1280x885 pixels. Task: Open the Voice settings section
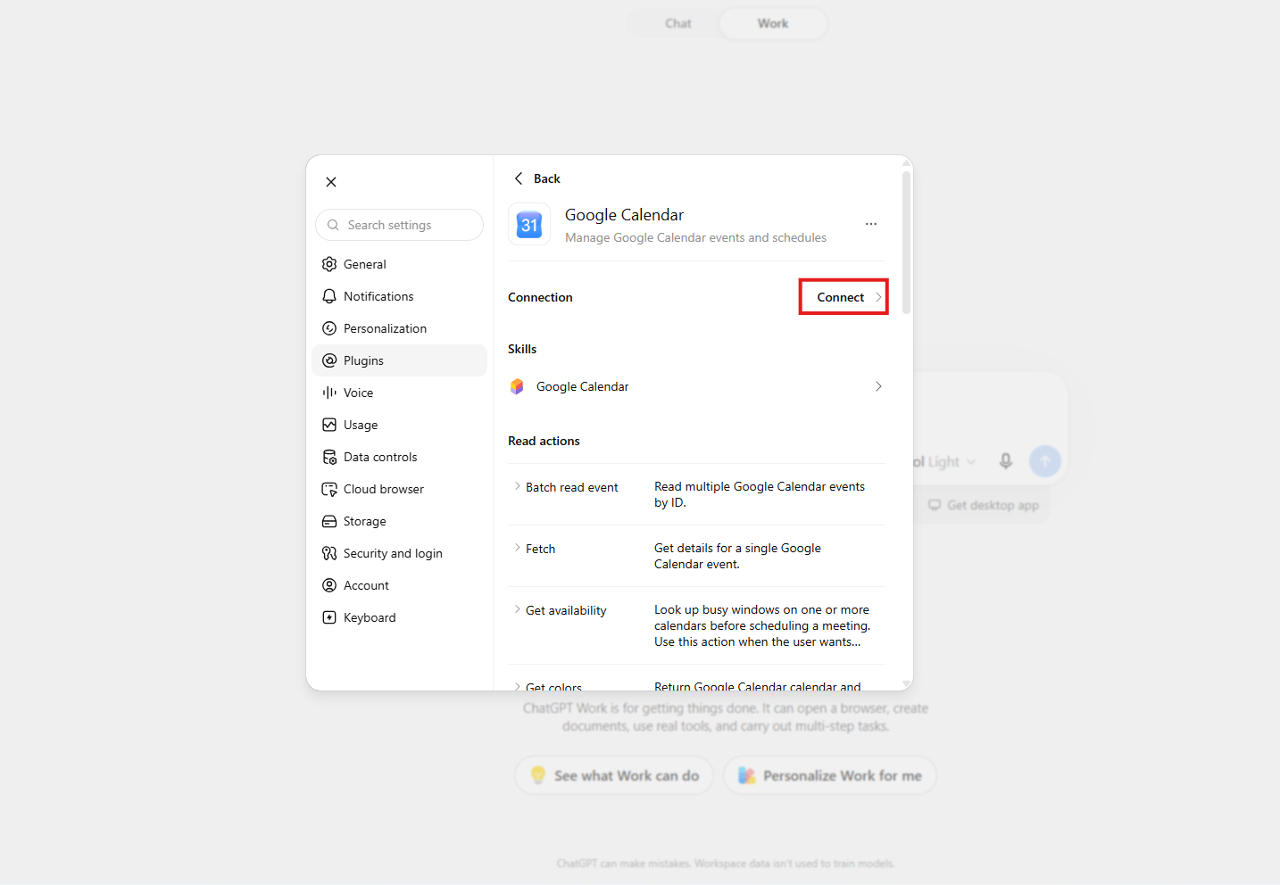[x=399, y=393]
